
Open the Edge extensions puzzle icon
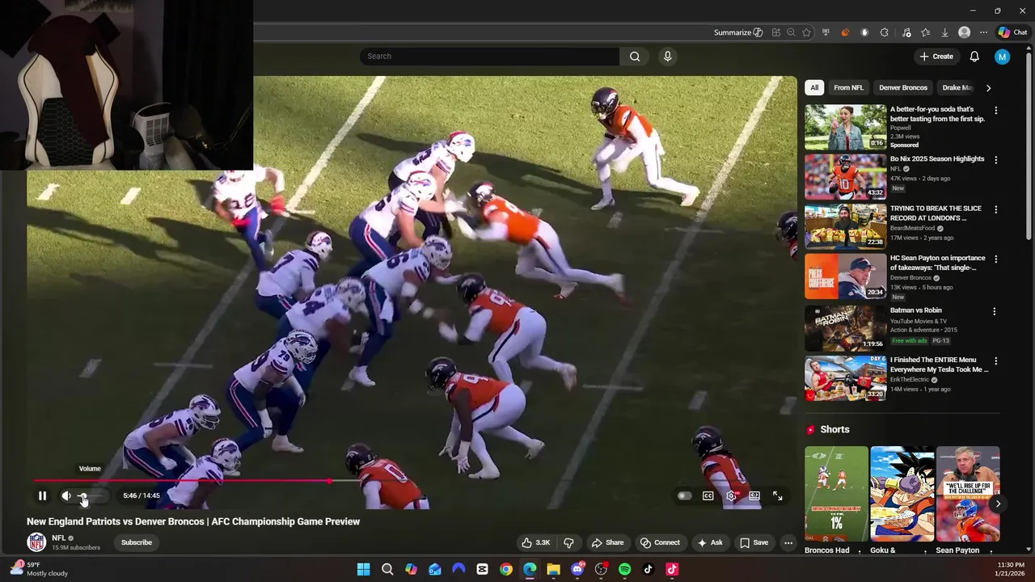tap(884, 32)
